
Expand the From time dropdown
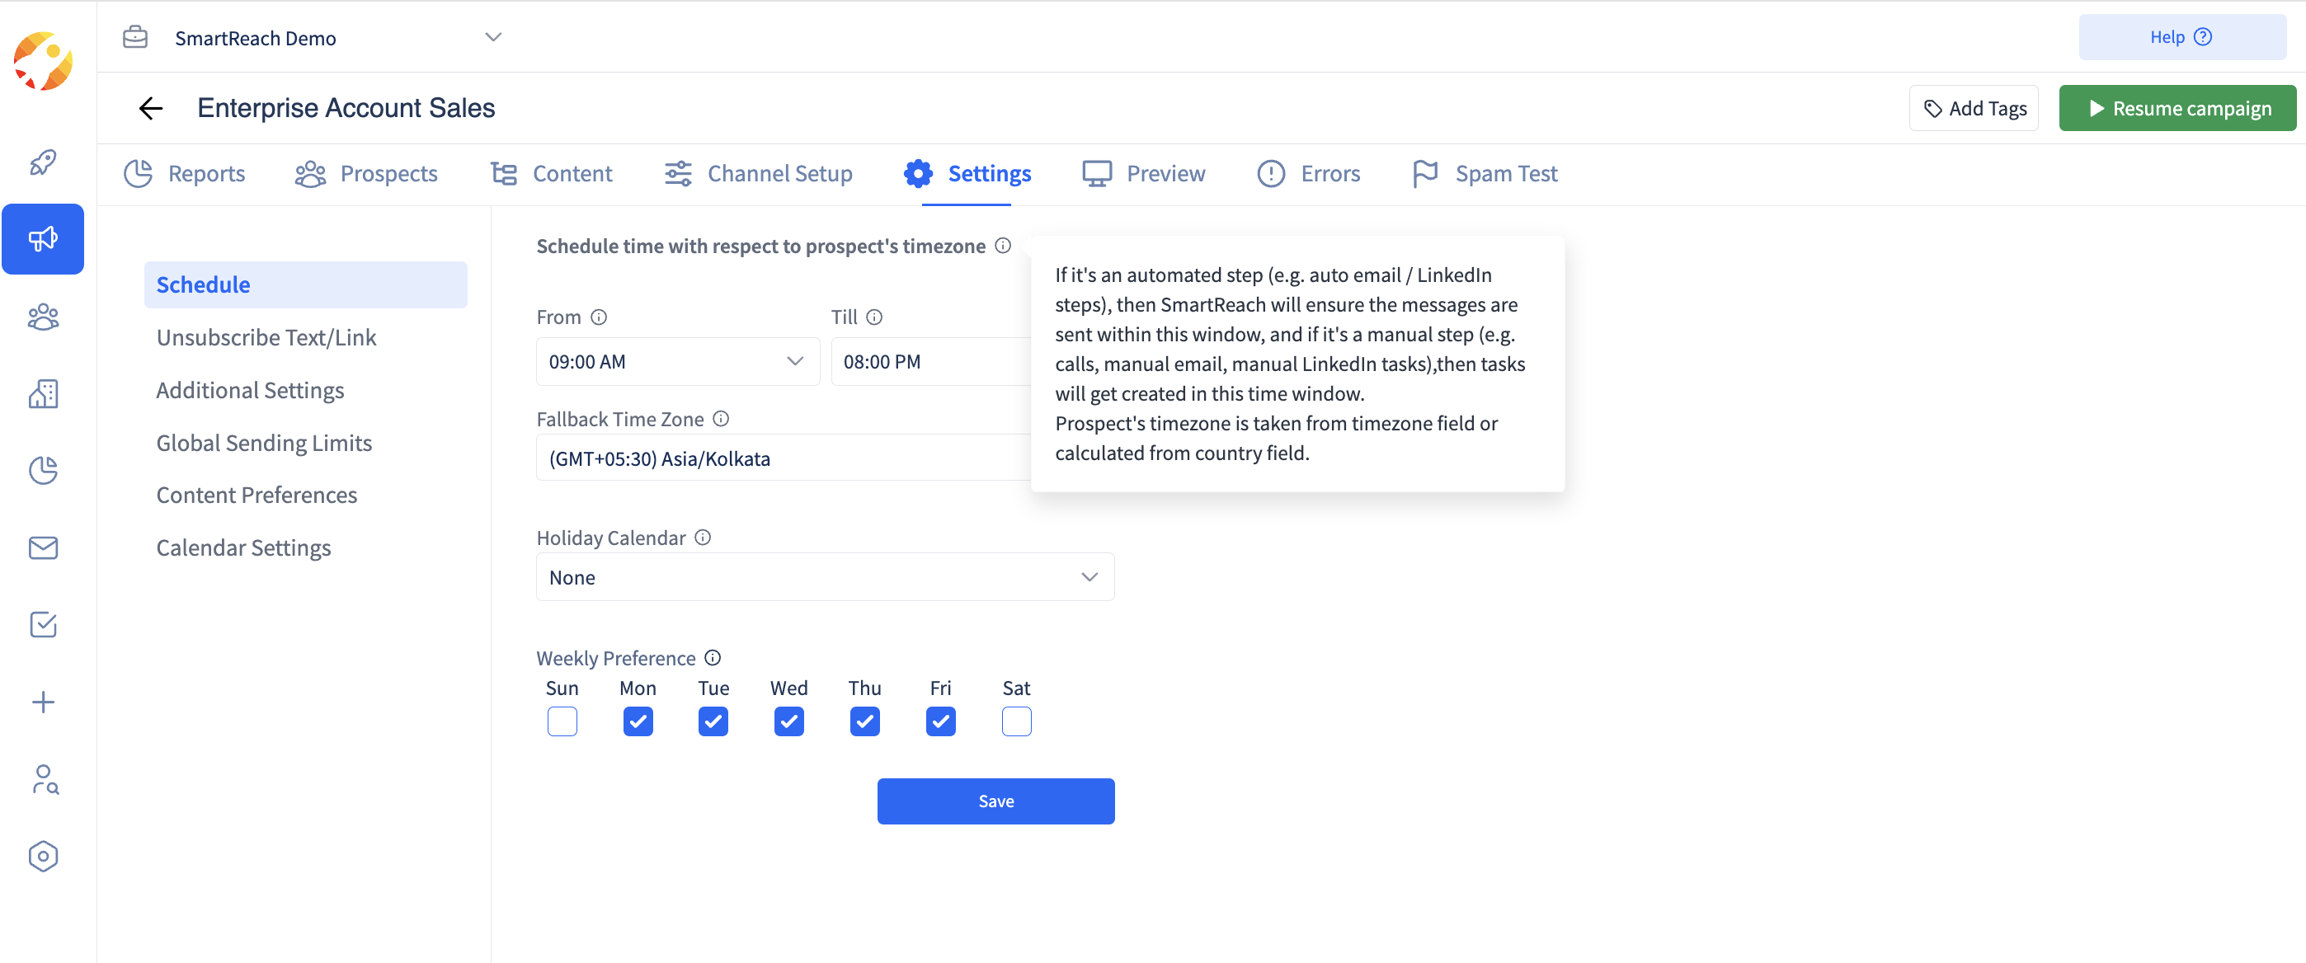pos(678,362)
